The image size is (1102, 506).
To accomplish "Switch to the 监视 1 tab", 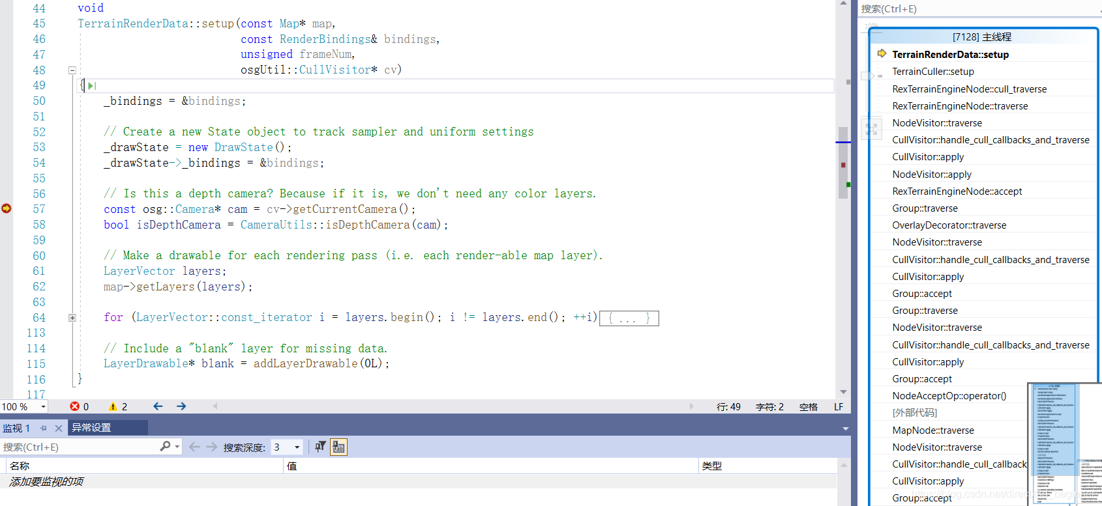I will [16, 428].
